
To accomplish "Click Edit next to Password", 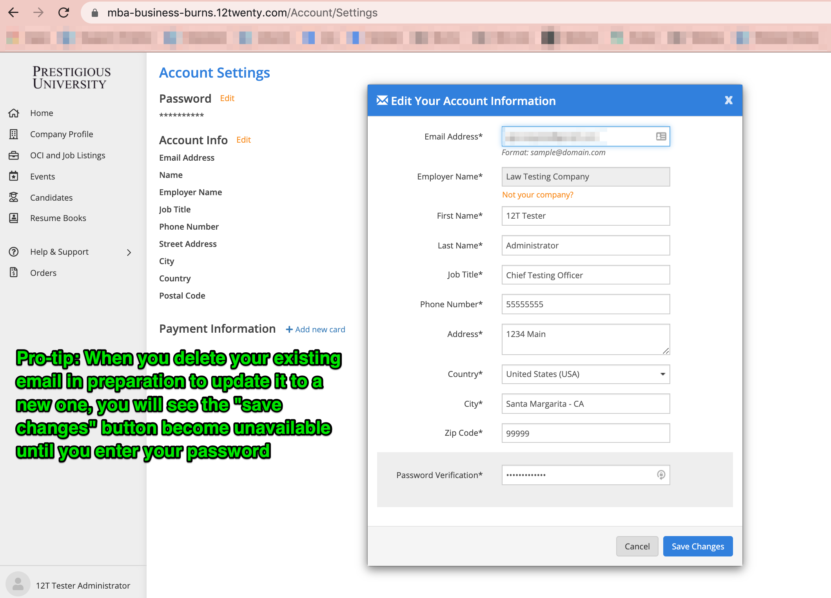I will (227, 98).
